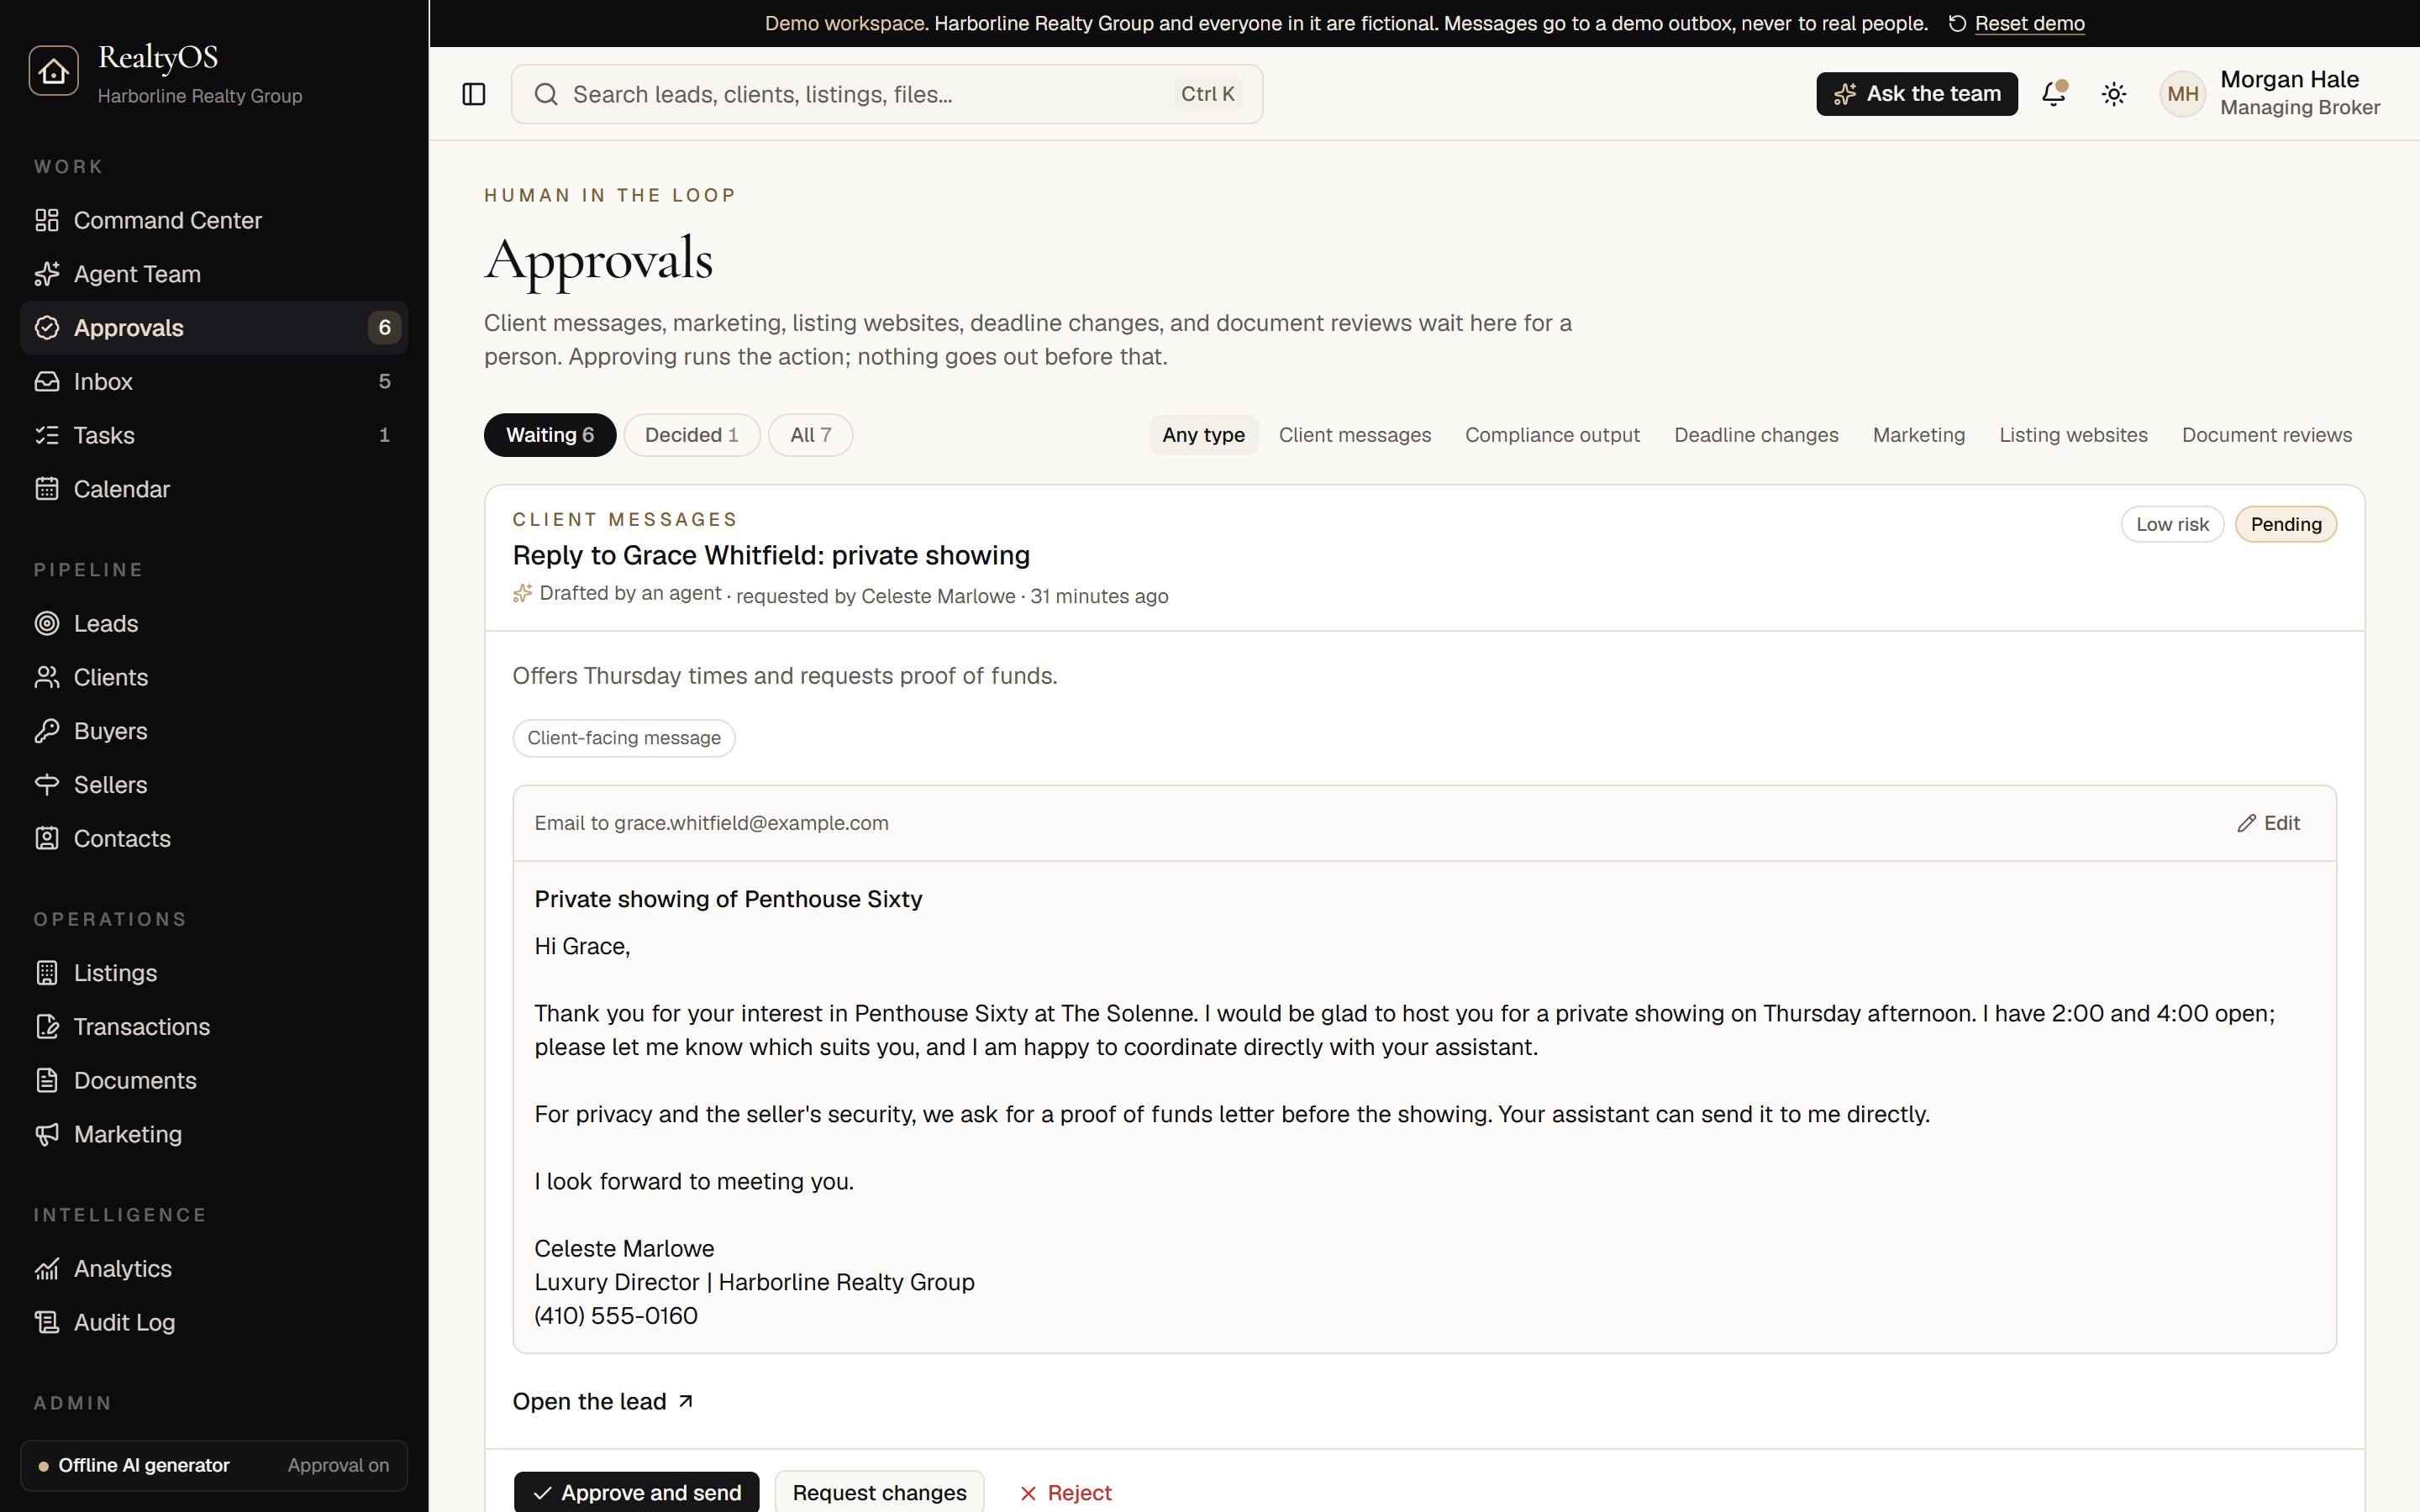This screenshot has height=1512, width=2420.
Task: Click the search leads input field
Action: coord(887,94)
